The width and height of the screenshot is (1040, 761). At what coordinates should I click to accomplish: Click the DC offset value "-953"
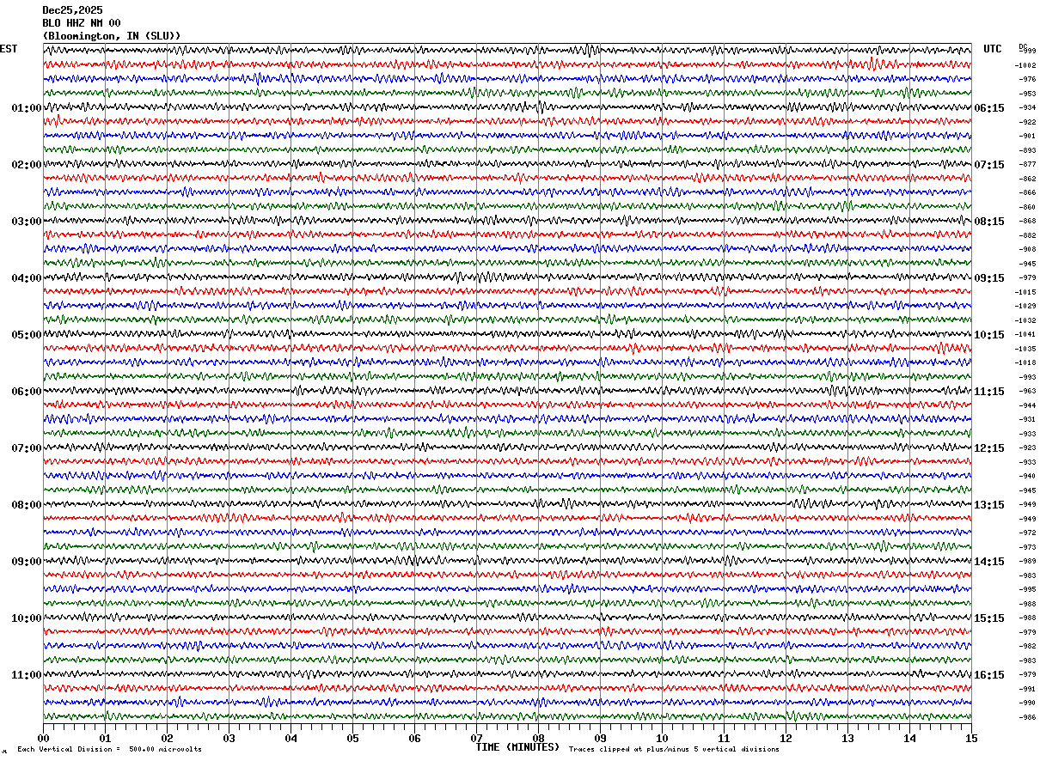[1027, 94]
